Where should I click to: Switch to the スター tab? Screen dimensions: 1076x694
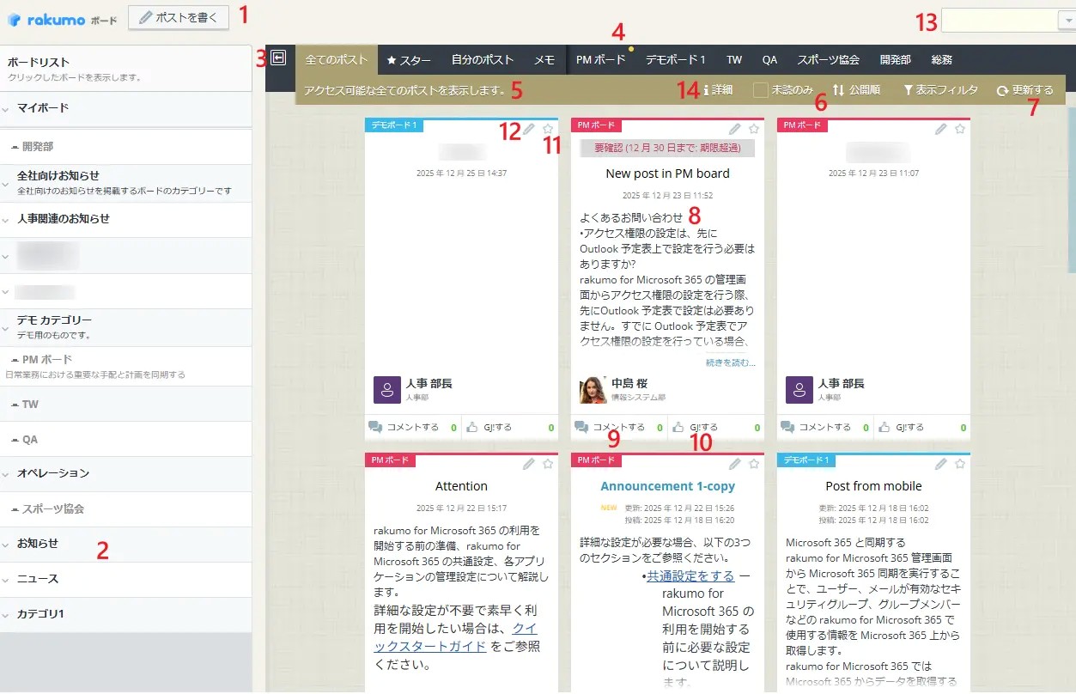click(x=409, y=60)
